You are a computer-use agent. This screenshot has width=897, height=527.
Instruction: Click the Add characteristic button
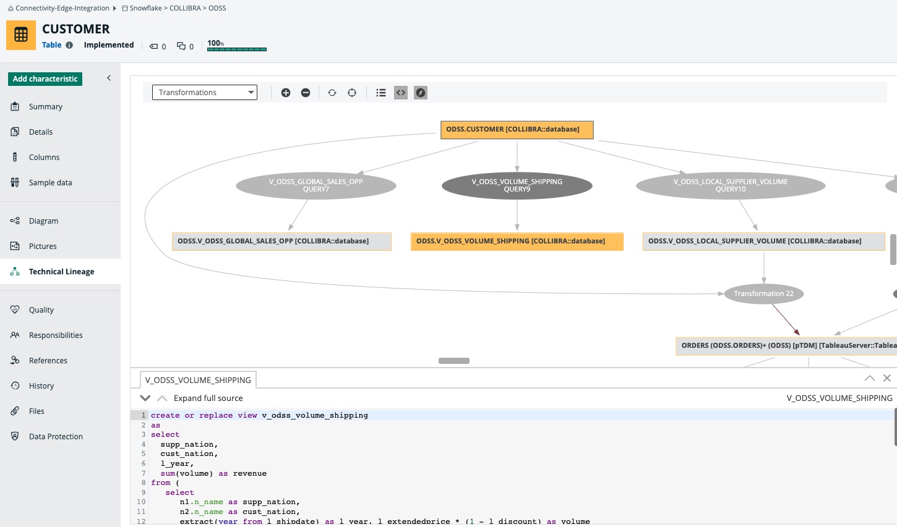pos(45,79)
